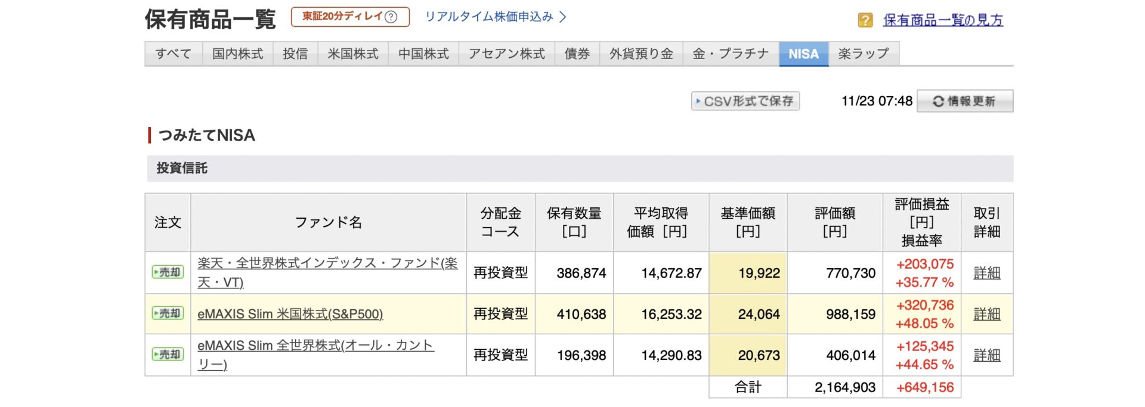Click 売却 for eMAXIS Slim 米国株式(S&P500)

coord(168,313)
